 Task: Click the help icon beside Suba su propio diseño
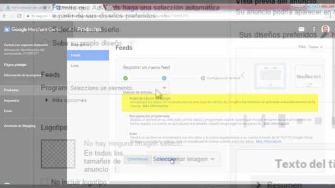click(131, 43)
